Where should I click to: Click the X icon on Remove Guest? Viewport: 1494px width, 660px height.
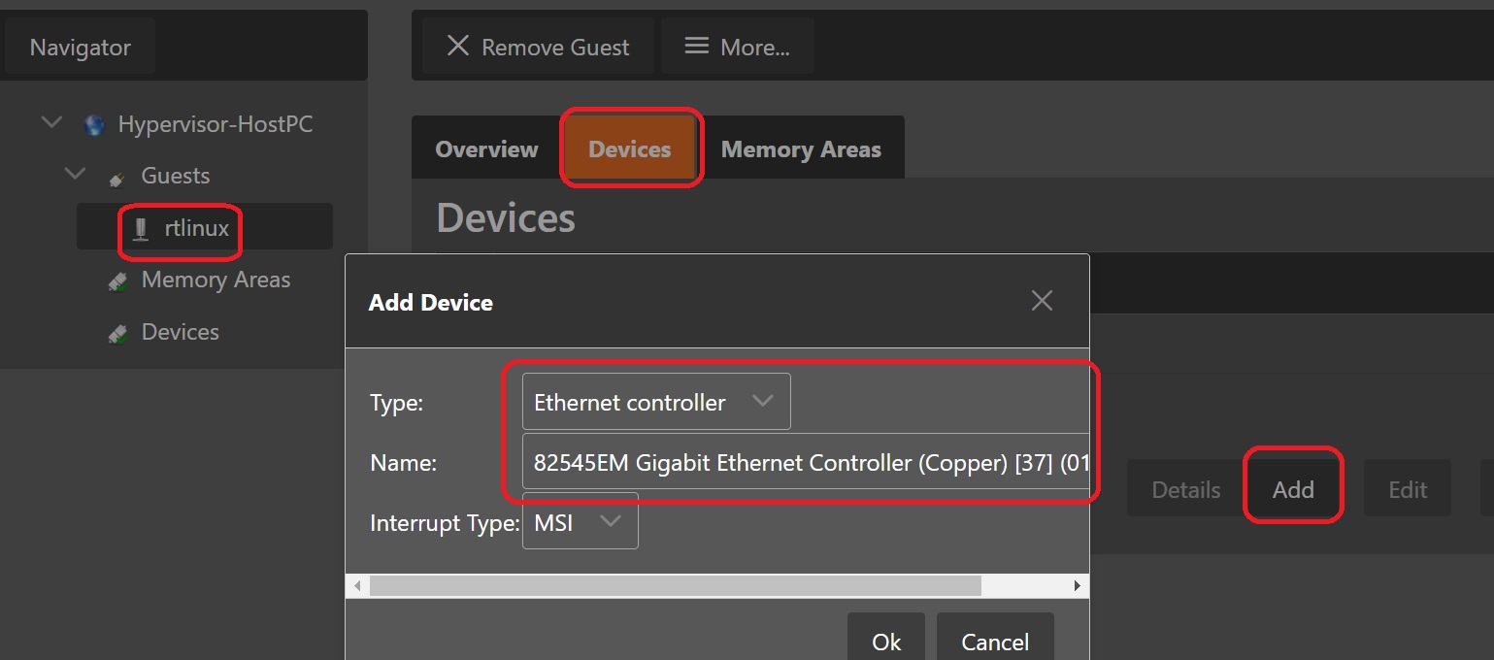457,47
